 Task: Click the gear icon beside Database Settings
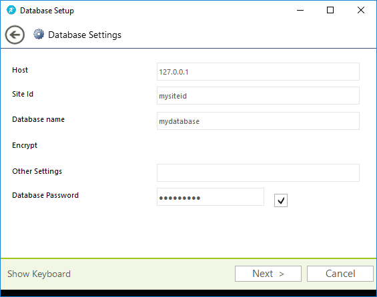(39, 35)
